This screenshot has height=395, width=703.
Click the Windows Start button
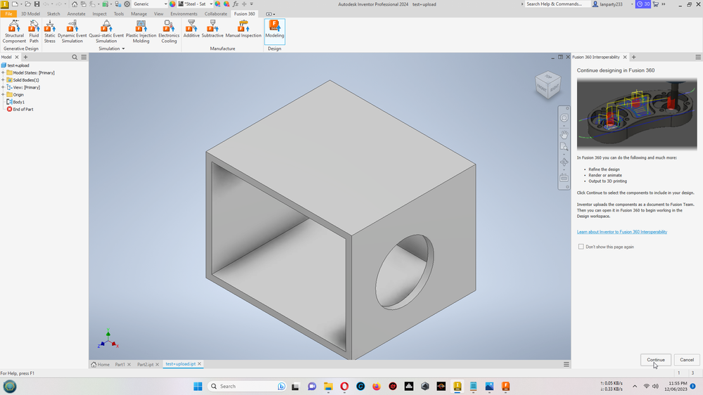198,386
